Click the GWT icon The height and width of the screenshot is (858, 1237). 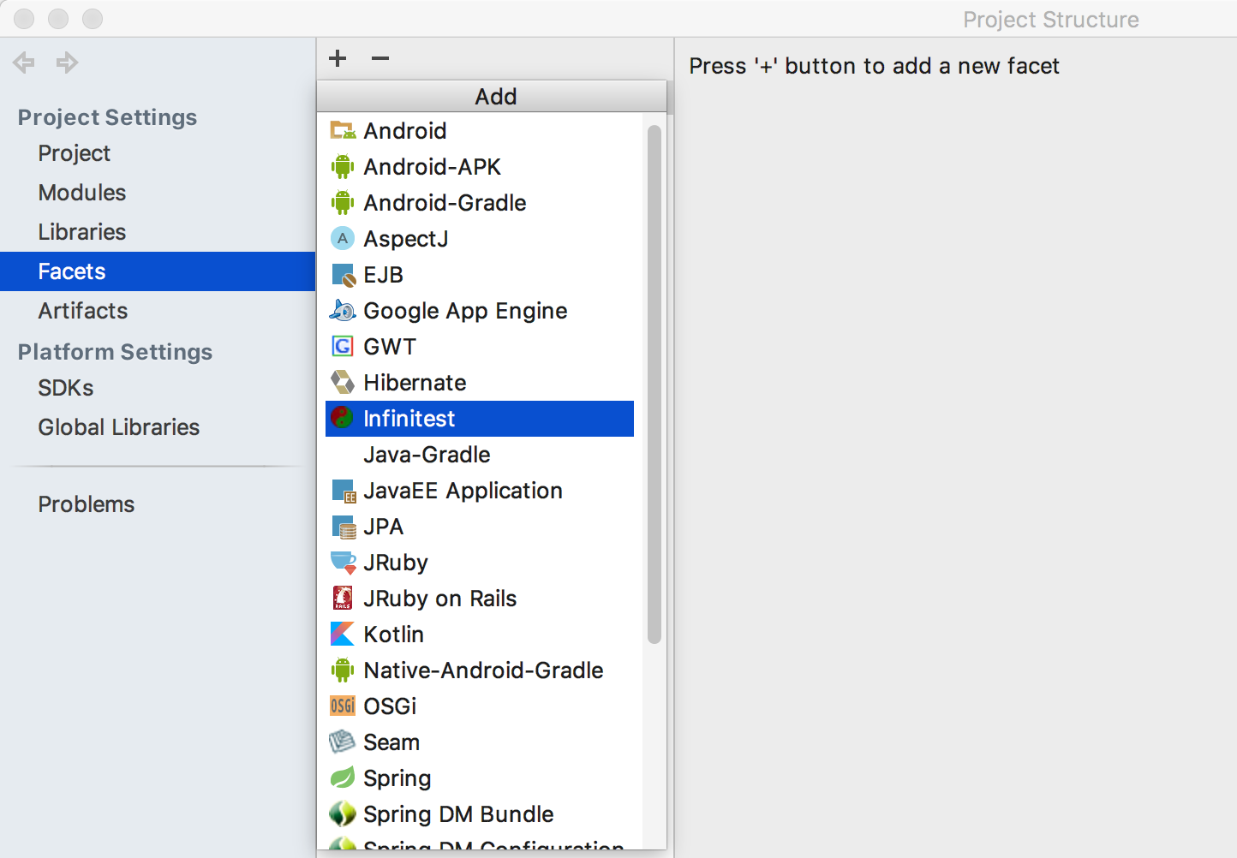(343, 346)
